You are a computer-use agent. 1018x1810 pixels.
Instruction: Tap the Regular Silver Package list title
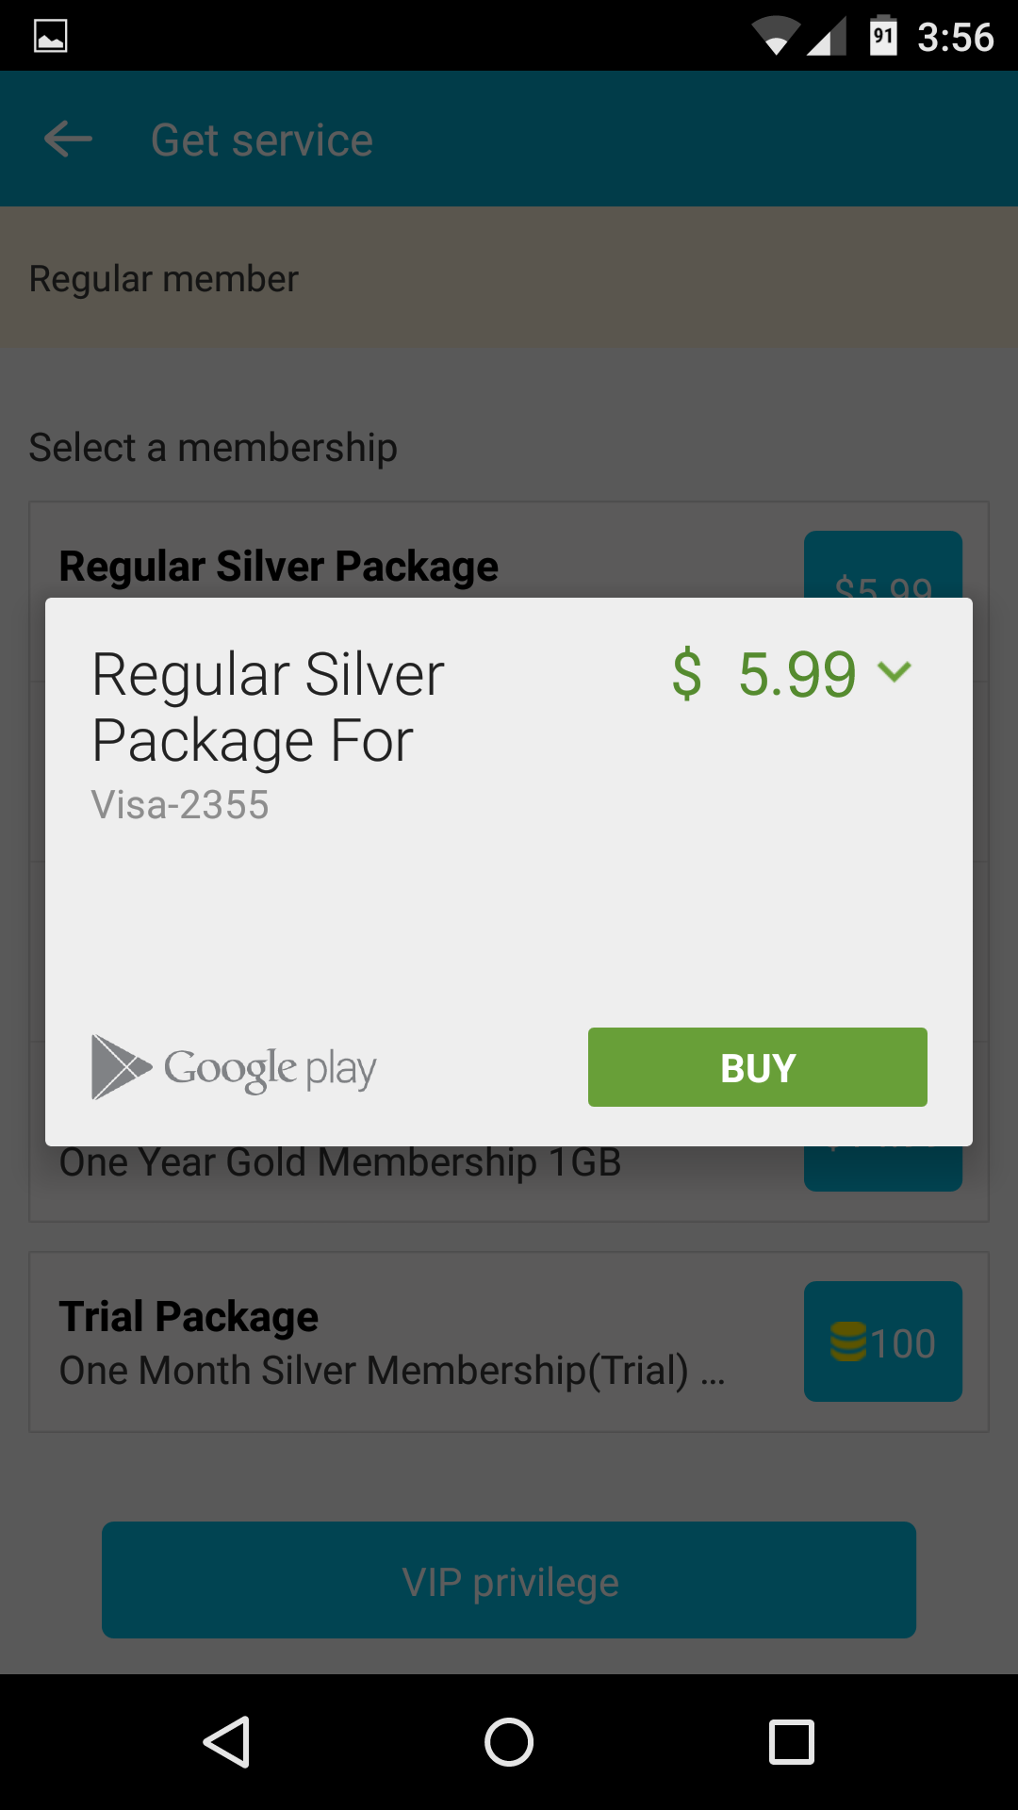pos(279,567)
